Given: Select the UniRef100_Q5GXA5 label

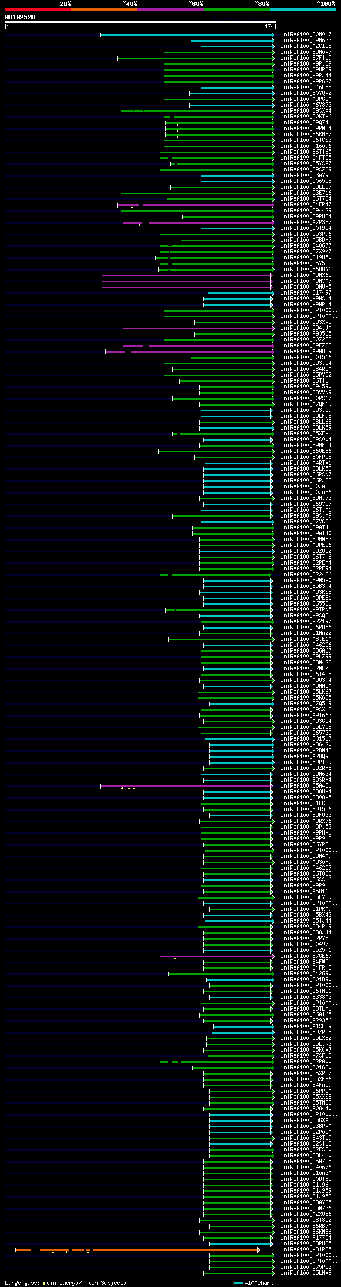Looking at the screenshot, I should 306,1121.
